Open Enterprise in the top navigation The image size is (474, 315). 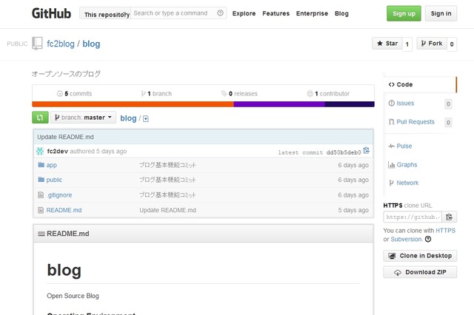point(312,13)
